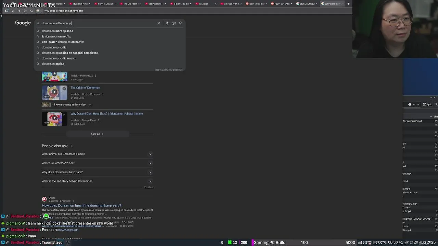This screenshot has height=246, width=438.
Task: Click the Feedback link under People also ask
Action: 149,187
